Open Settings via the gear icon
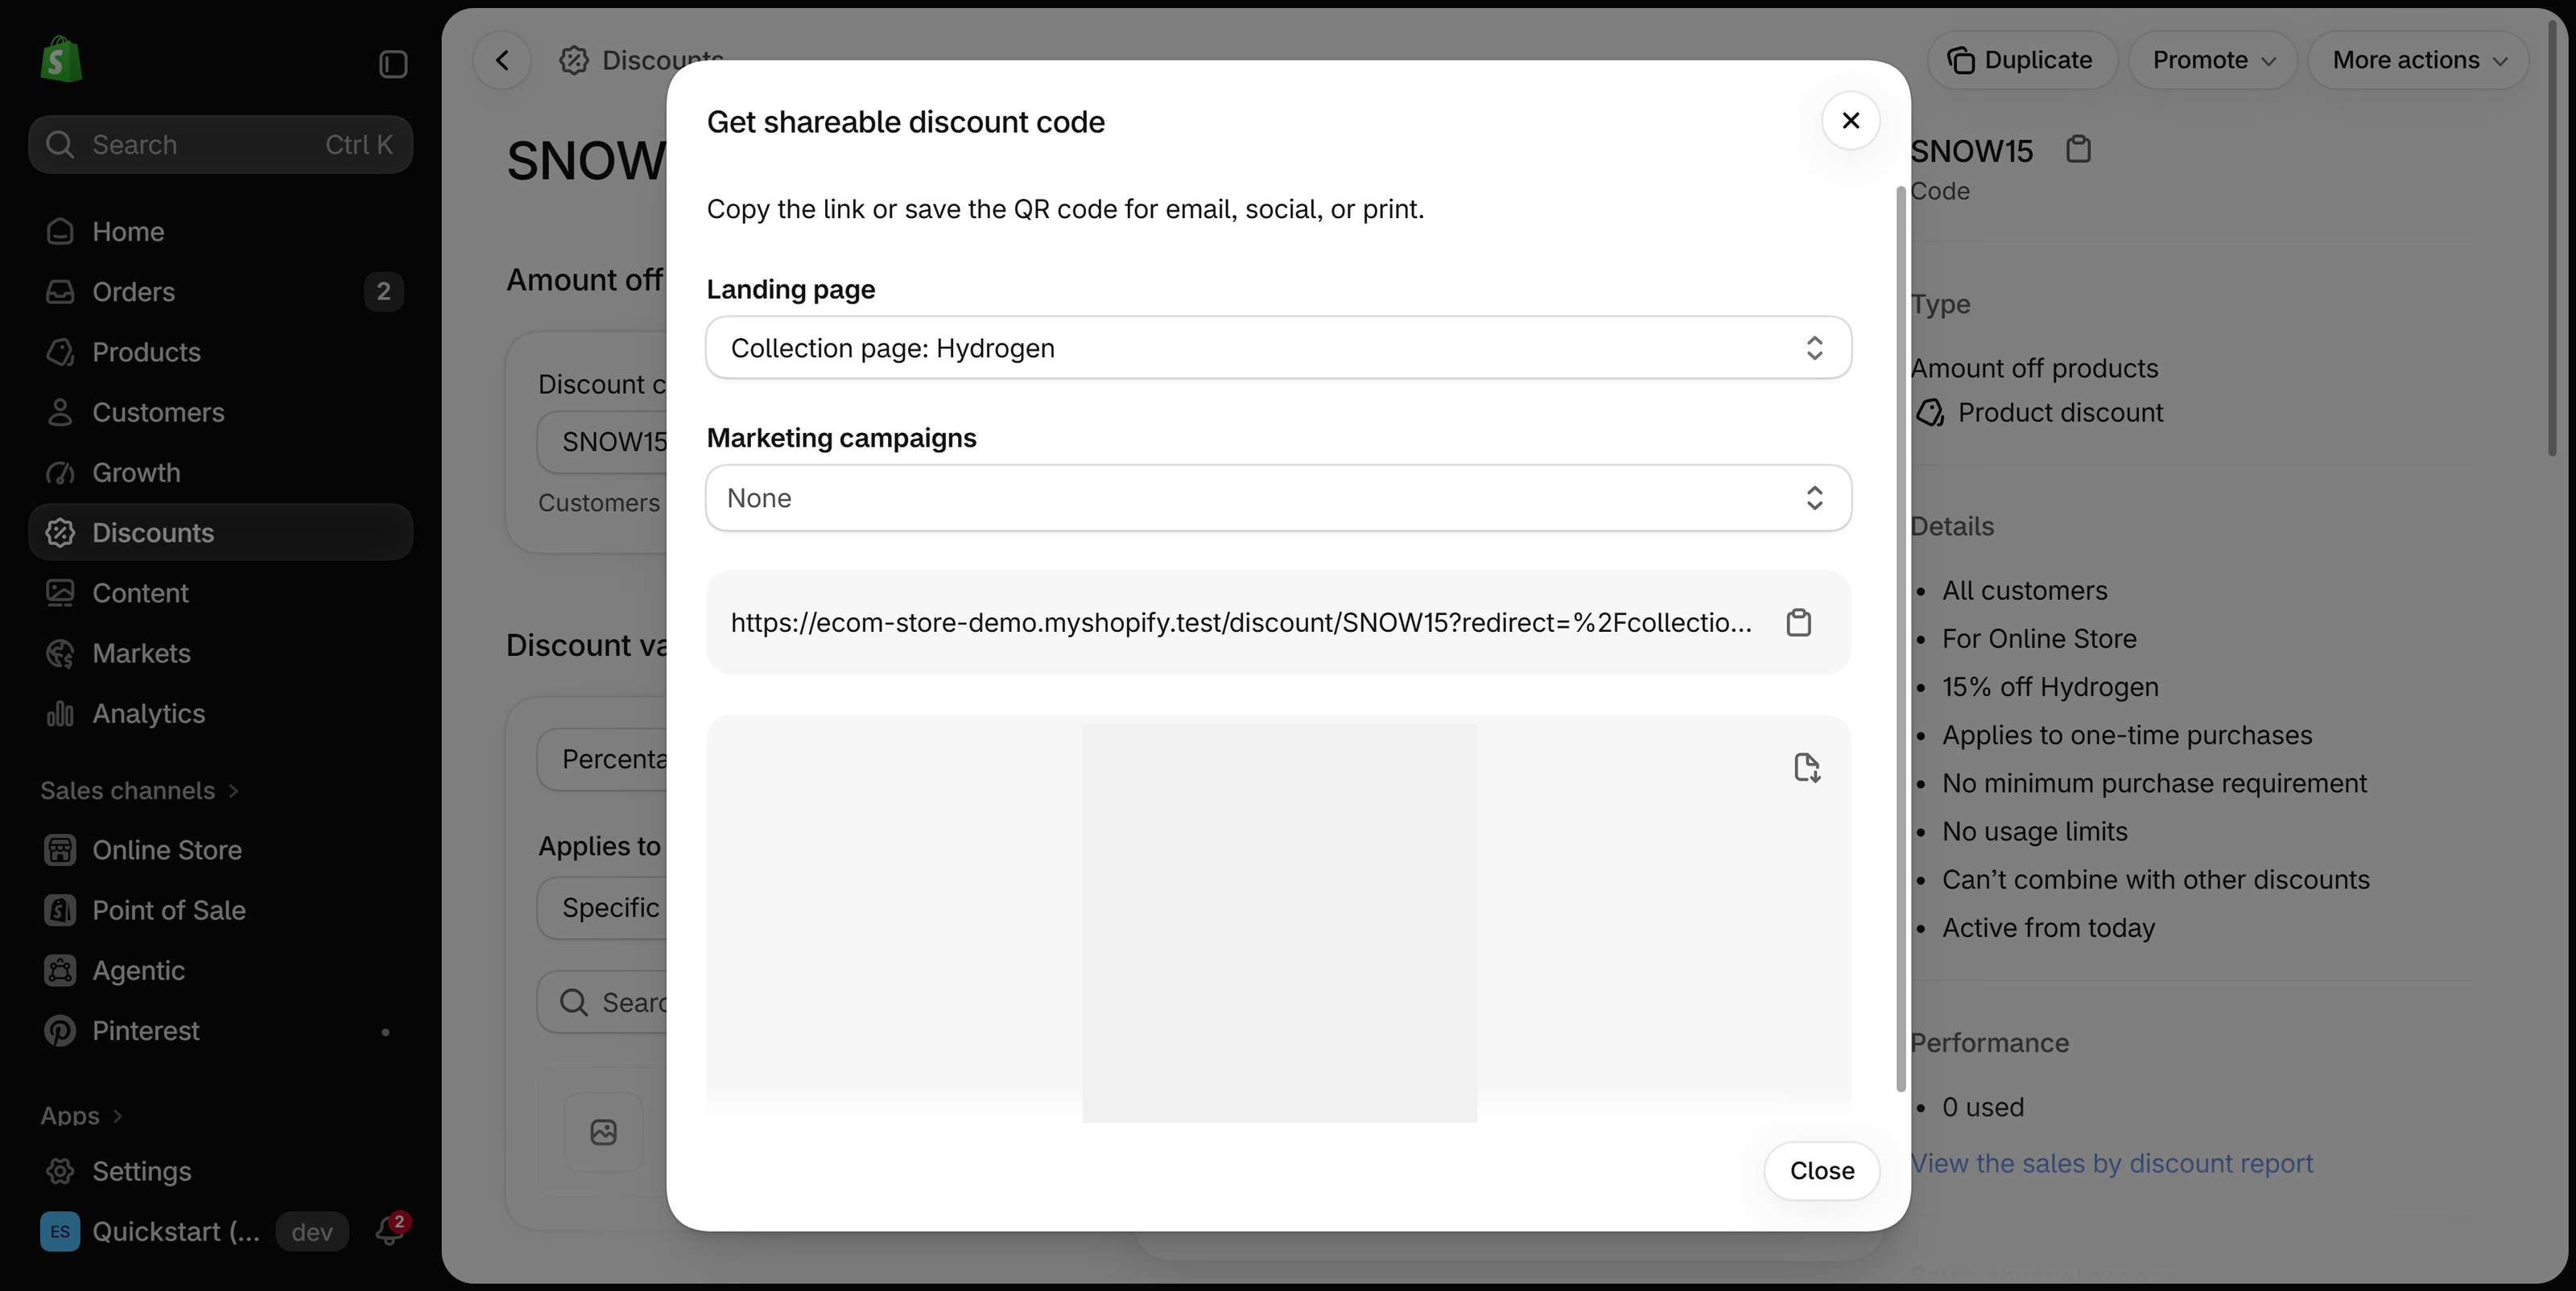 [x=60, y=1171]
